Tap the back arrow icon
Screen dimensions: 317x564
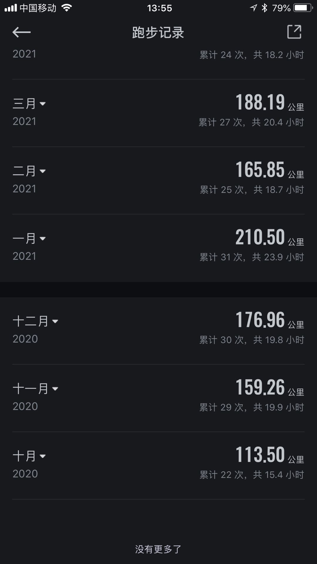(x=21, y=32)
